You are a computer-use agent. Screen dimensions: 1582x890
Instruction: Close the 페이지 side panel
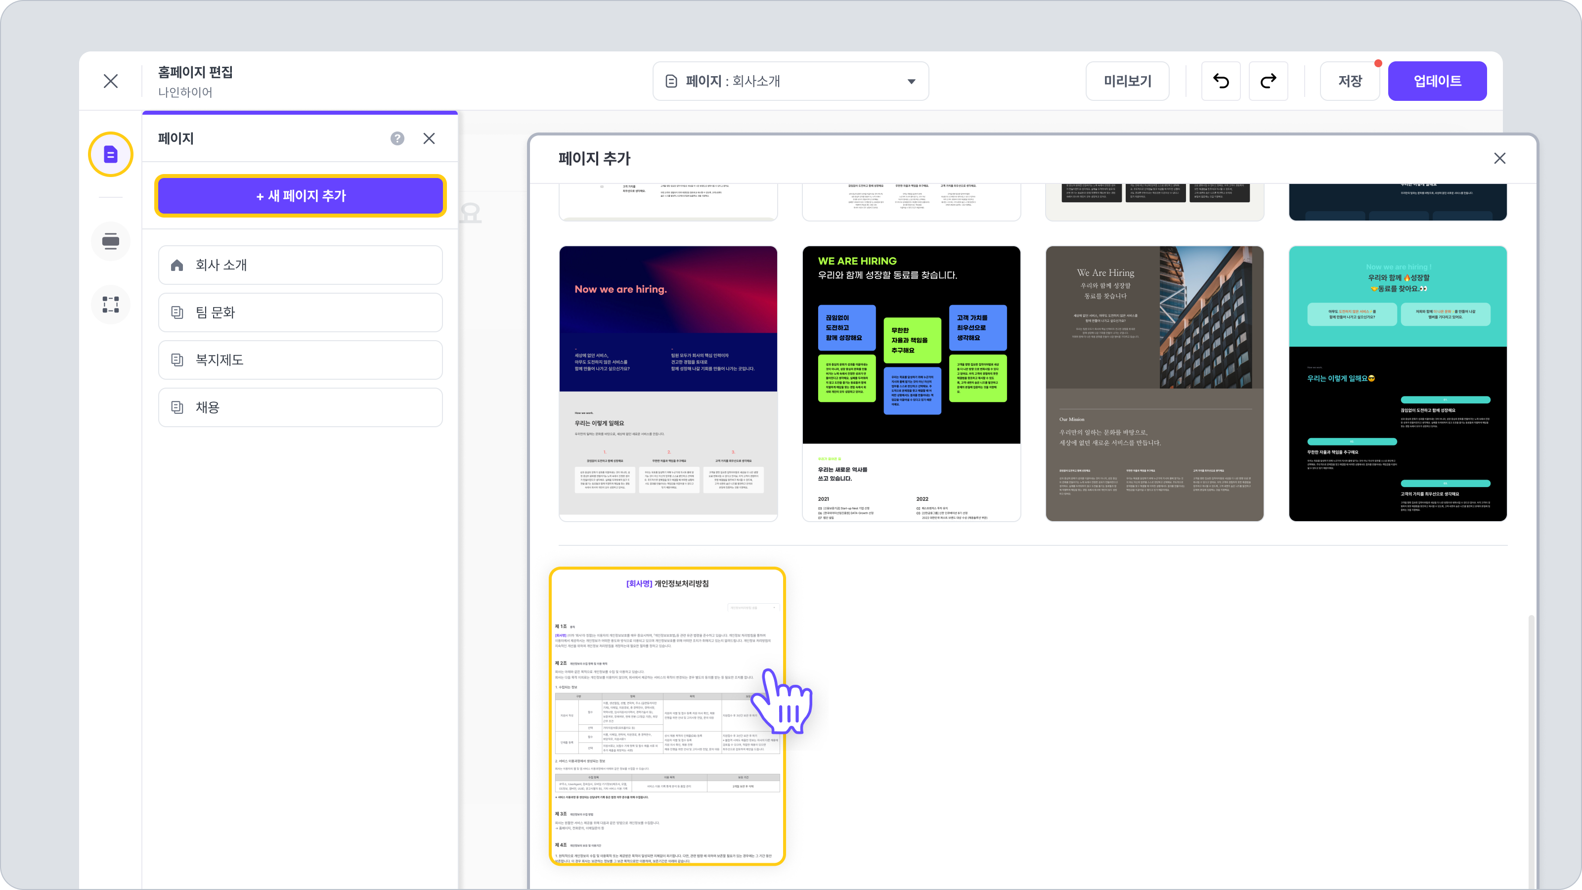pos(429,139)
